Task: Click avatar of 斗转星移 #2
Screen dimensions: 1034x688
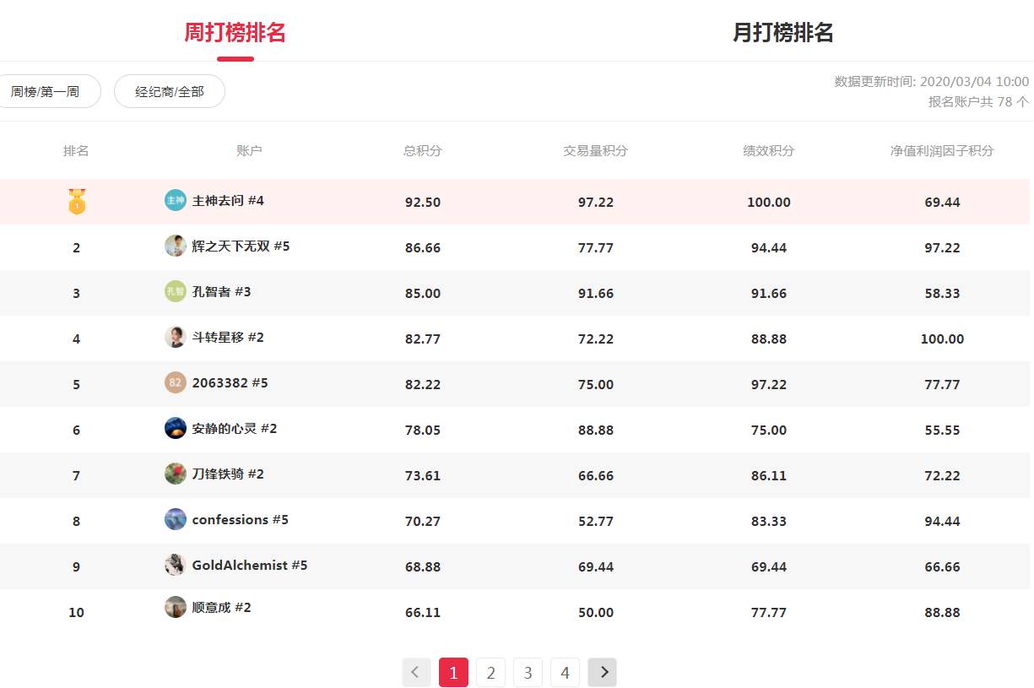Action: point(175,337)
